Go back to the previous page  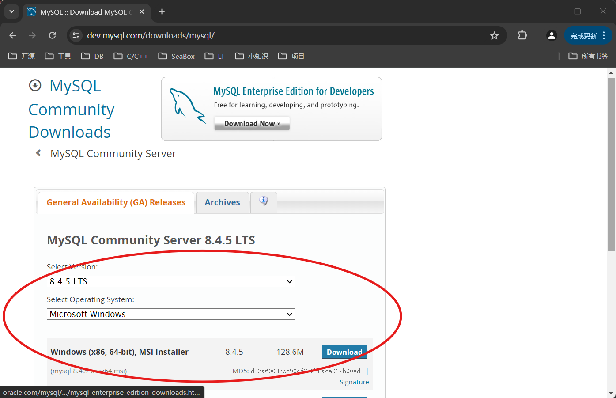[x=13, y=35]
